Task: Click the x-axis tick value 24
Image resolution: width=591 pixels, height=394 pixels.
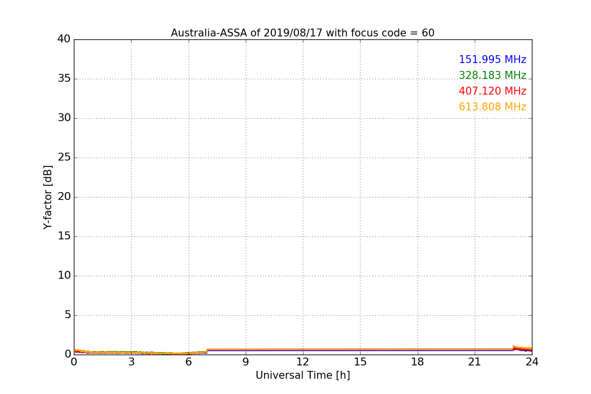Action: pos(532,362)
